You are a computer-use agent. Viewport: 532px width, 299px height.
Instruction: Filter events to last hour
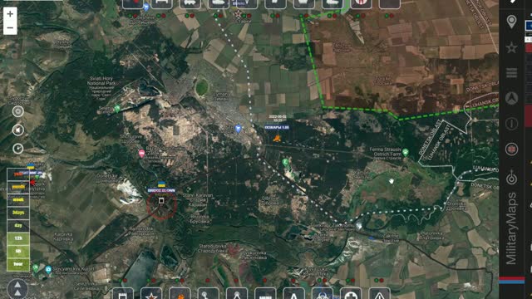18,264
